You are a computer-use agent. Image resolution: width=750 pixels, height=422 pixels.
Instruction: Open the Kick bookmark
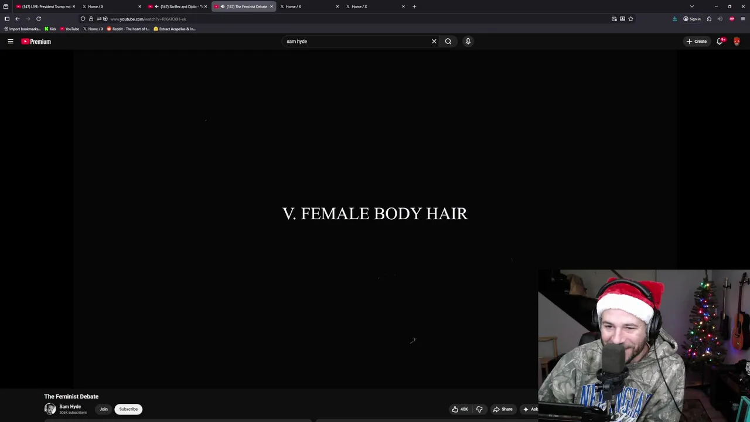pyautogui.click(x=50, y=29)
